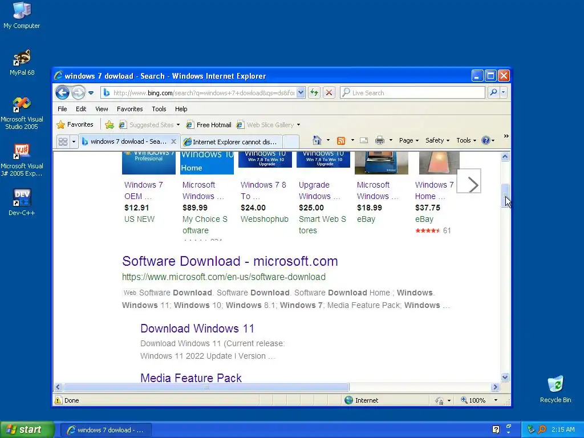Screen dimensions: 584x438
Task: Open a new blank tab
Action: 291,142
